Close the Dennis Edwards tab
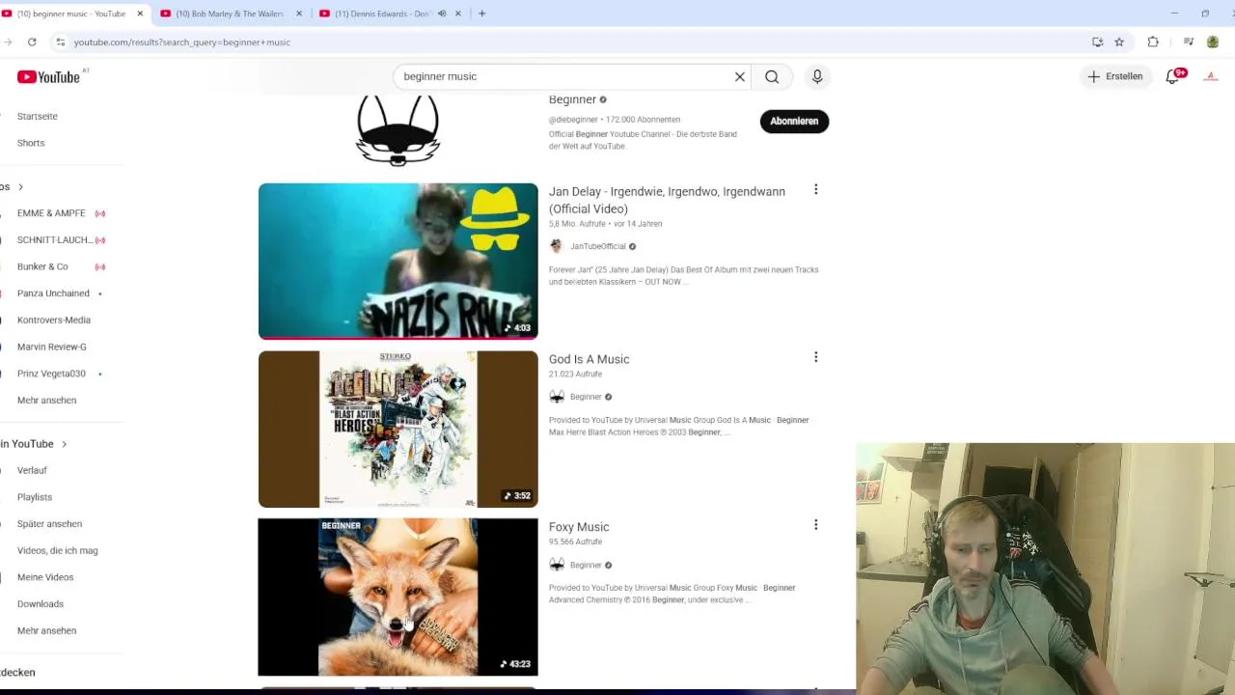 [457, 14]
